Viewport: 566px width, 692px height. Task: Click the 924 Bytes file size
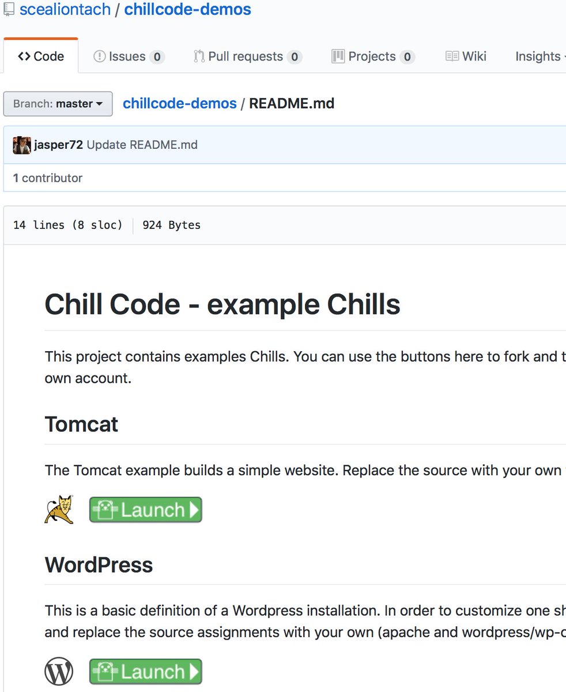click(x=171, y=225)
